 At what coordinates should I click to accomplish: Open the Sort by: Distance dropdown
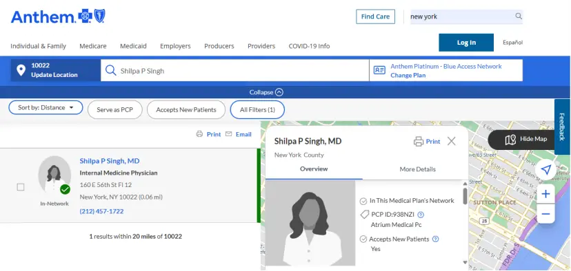(46, 107)
